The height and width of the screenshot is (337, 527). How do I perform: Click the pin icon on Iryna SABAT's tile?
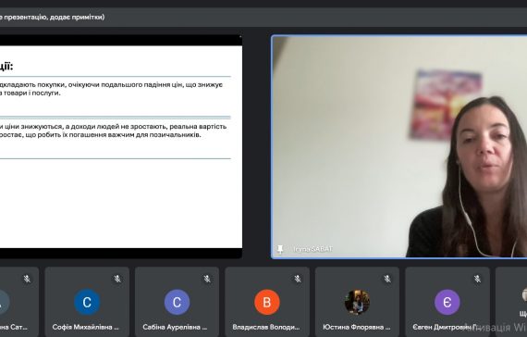280,249
